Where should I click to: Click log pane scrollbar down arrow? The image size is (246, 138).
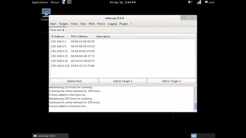pyautogui.click(x=196, y=110)
